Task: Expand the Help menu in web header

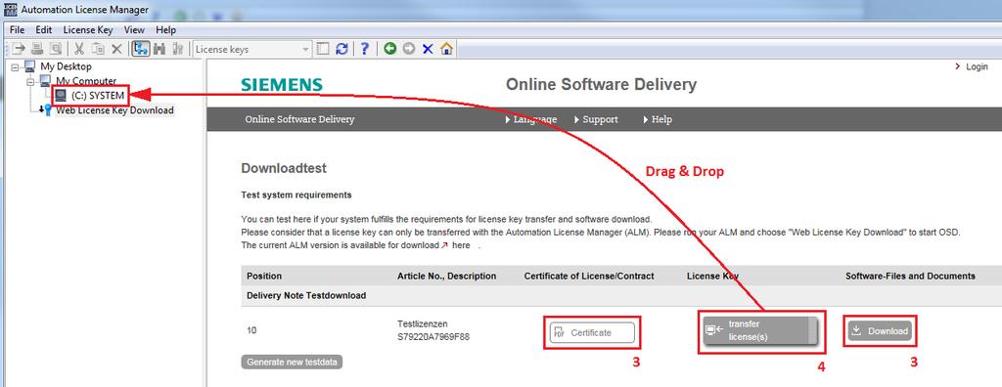Action: tap(658, 119)
